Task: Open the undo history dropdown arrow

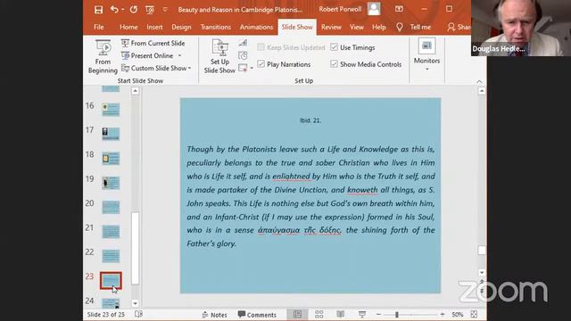Action: (x=123, y=10)
